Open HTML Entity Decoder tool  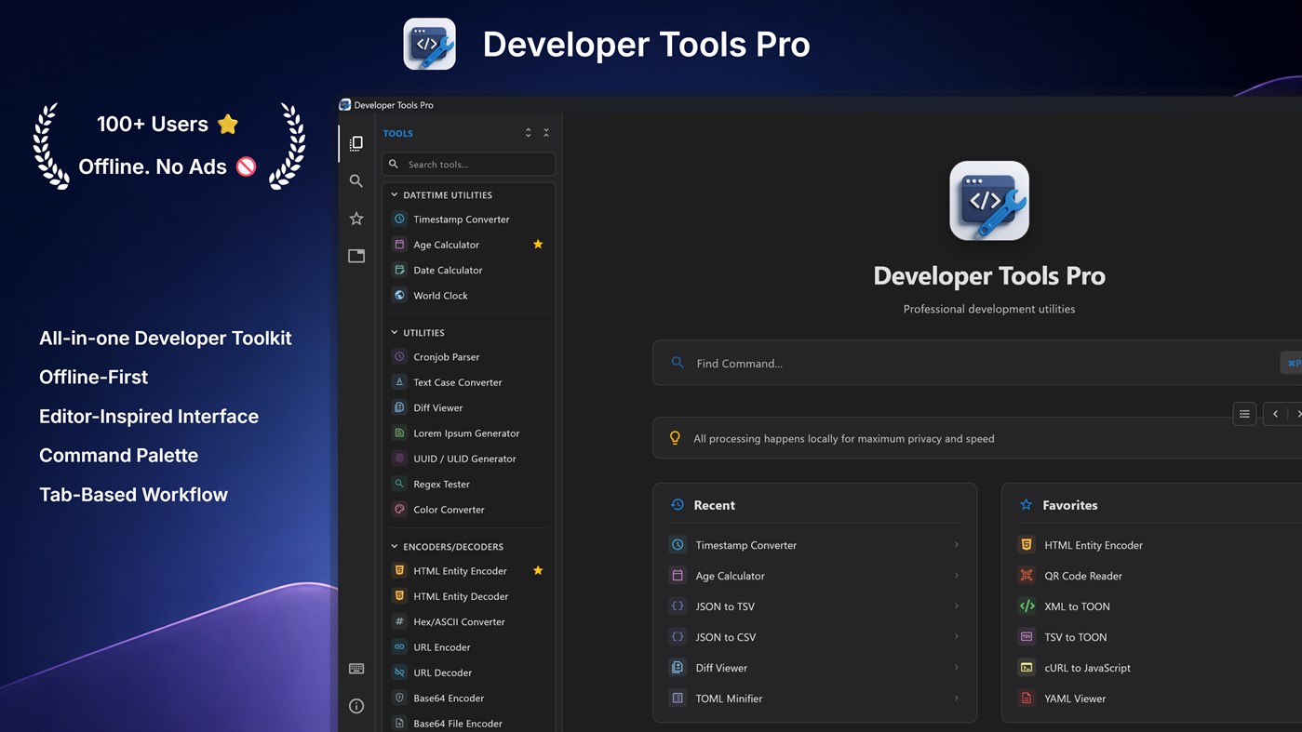468,595
